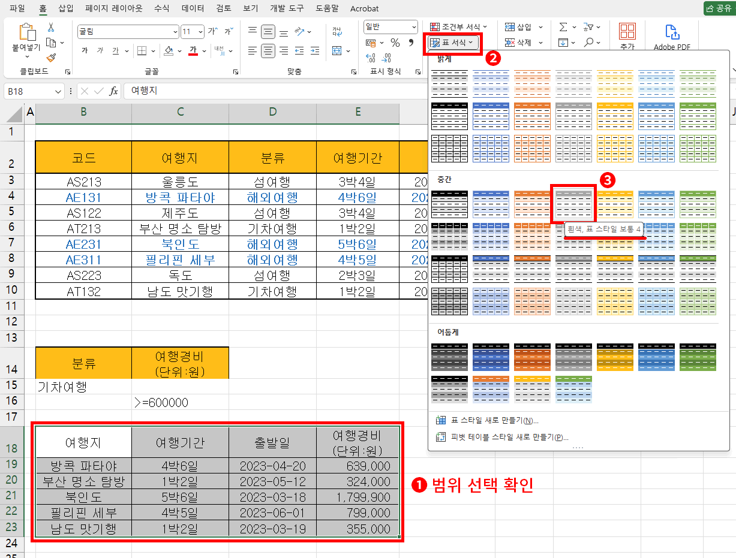The image size is (736, 558).
Task: Toggle middle vertical alignment
Action: pos(268,31)
